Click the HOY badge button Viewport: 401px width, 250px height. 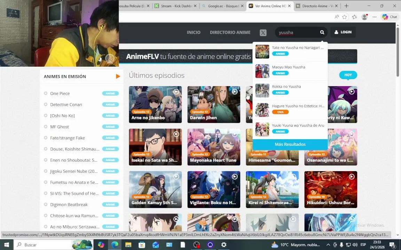pyautogui.click(x=348, y=75)
